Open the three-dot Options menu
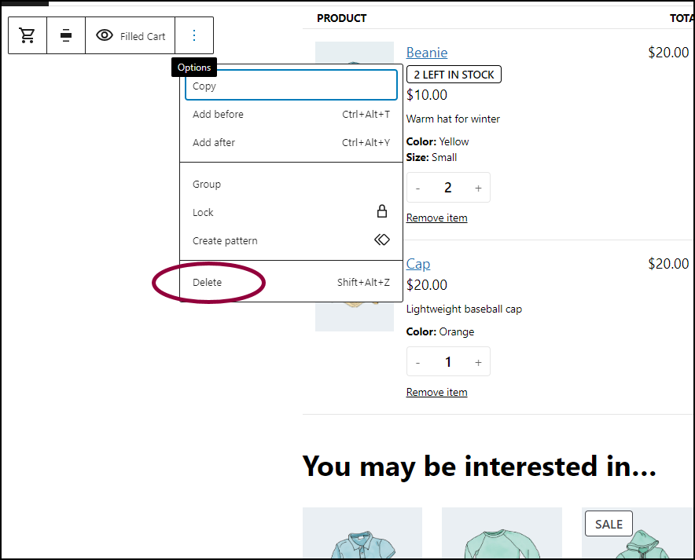The height and width of the screenshot is (560, 695). [x=194, y=35]
